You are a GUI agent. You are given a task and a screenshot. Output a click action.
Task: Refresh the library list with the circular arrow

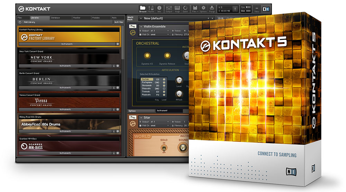[20, 22]
